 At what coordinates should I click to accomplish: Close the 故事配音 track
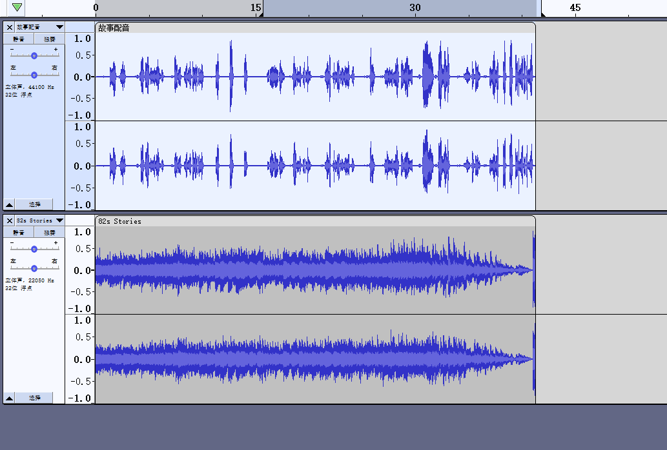[9, 27]
